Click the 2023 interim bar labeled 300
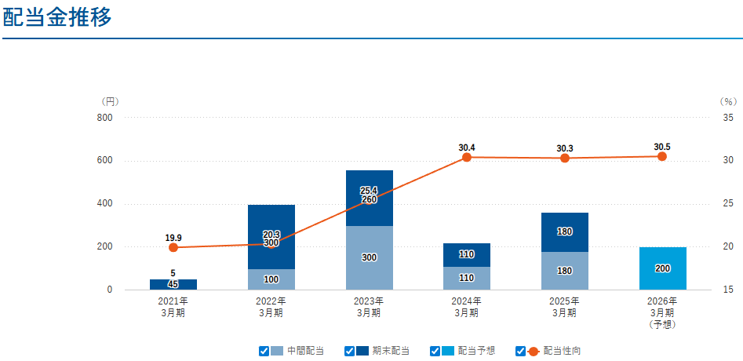 point(369,257)
